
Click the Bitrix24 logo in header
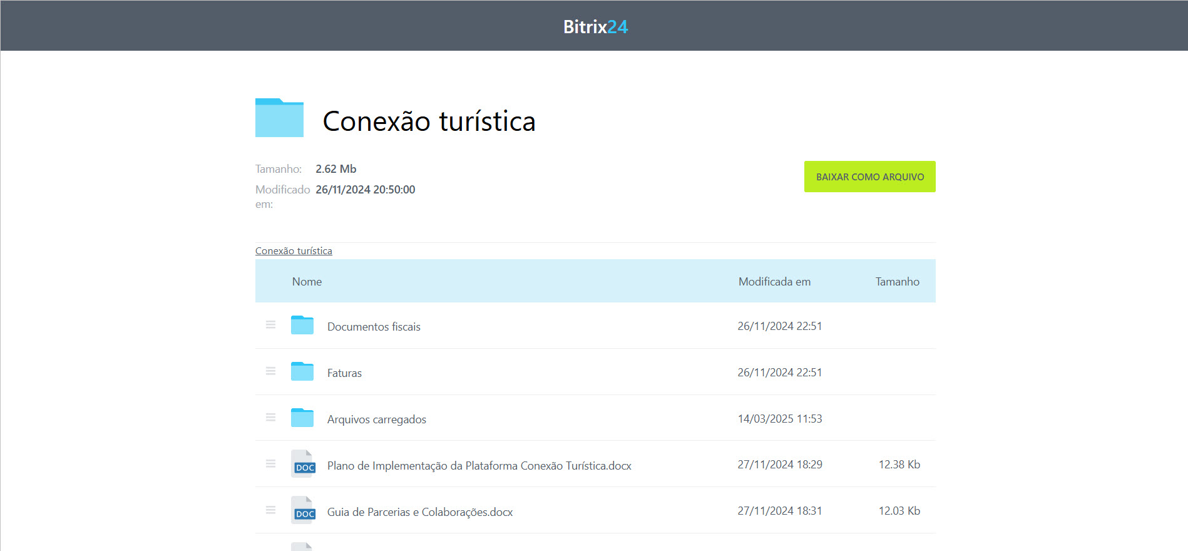(595, 27)
